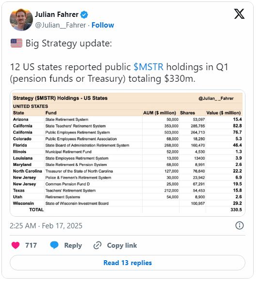Click the copy link chain icon
This screenshot has width=259, height=282.
point(97,245)
